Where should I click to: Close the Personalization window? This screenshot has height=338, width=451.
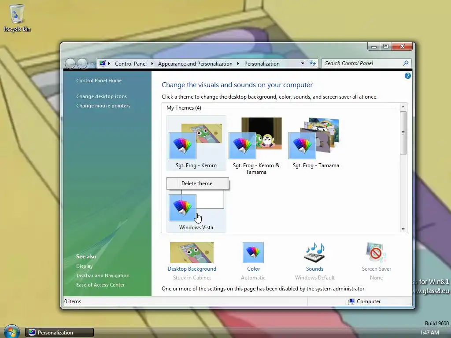[402, 47]
